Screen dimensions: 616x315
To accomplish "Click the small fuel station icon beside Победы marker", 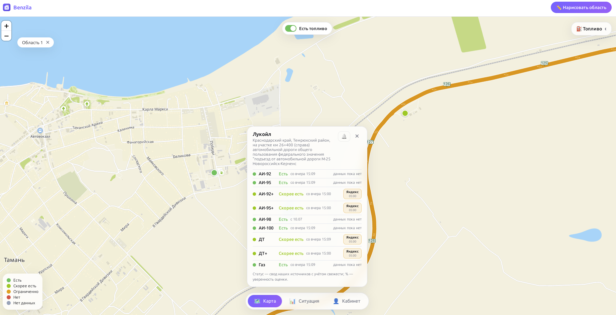I will pyautogui.click(x=222, y=173).
